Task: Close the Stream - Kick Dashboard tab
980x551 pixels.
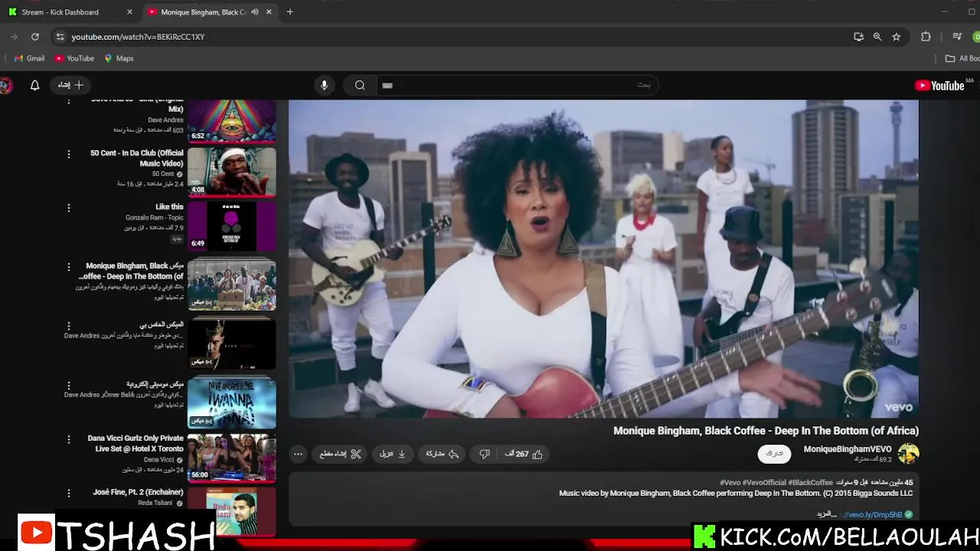Action: click(129, 11)
